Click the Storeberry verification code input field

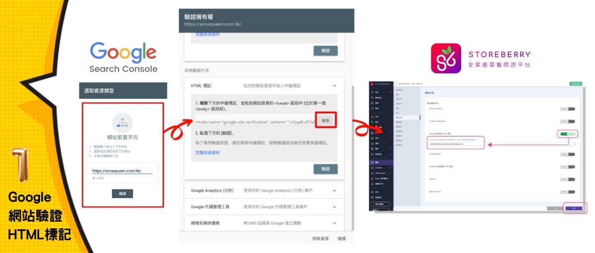click(x=501, y=144)
